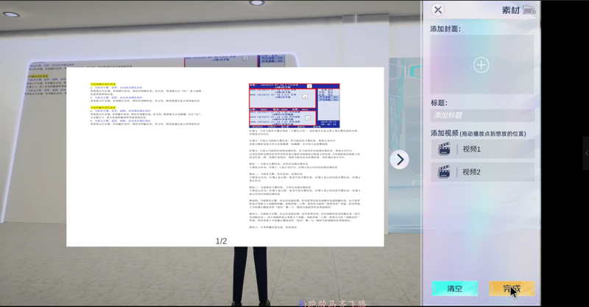Click the alarm screen image in document
589x307 pixels.
tap(294, 105)
